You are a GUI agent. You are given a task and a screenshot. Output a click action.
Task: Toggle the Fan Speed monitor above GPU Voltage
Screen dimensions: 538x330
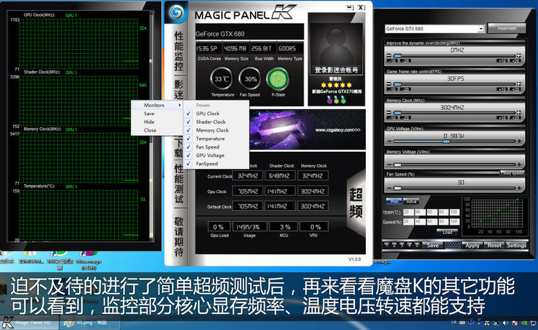coord(216,147)
